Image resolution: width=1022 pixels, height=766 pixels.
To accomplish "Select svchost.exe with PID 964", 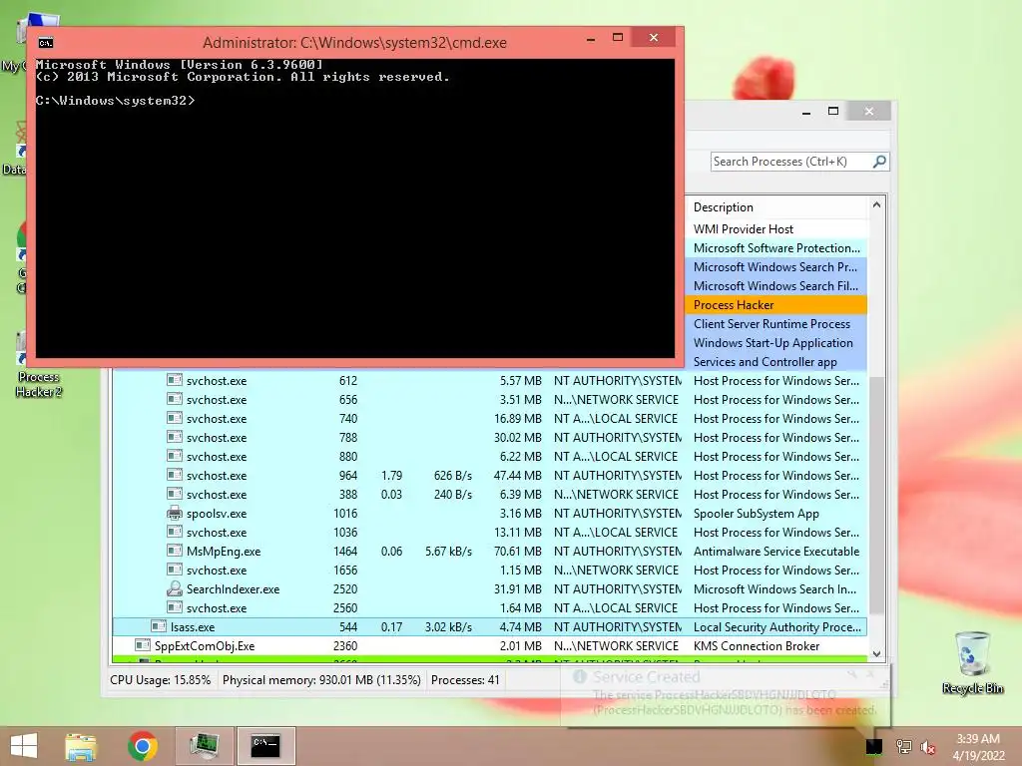I will [489, 475].
